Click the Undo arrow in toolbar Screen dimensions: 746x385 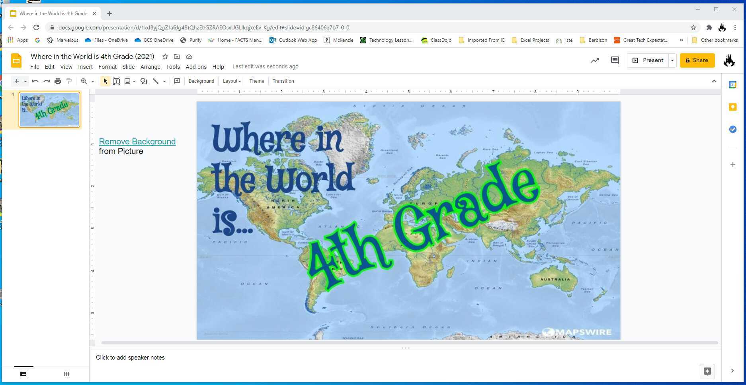pos(35,81)
